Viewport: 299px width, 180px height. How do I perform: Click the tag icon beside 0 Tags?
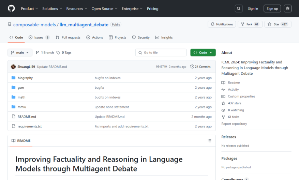pyautogui.click(x=58, y=52)
